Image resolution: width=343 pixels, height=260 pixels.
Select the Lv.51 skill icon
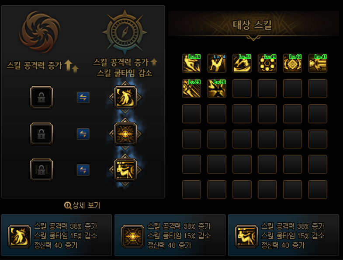pyautogui.click(x=242, y=63)
